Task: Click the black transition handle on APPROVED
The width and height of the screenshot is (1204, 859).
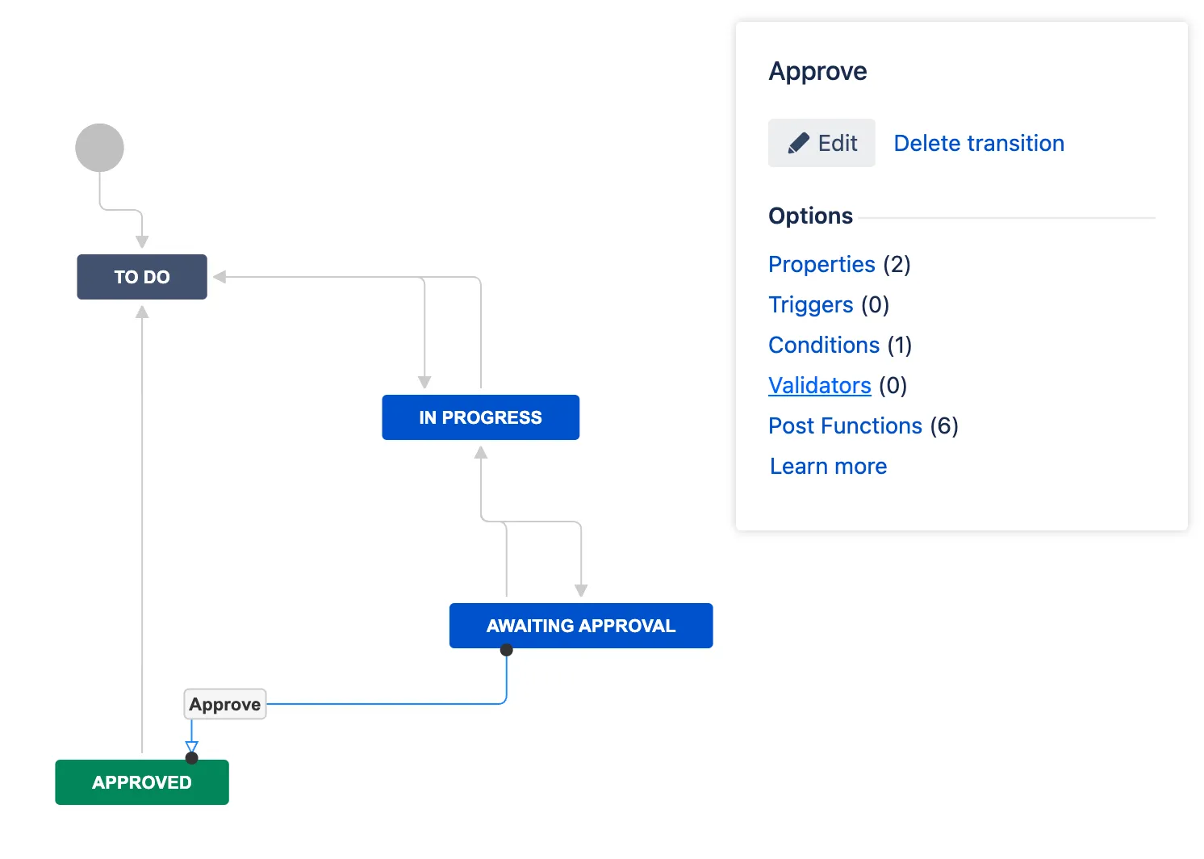Action: pyautogui.click(x=191, y=758)
